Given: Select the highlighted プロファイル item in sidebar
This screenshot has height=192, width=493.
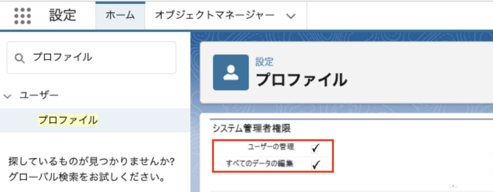Looking at the screenshot, I should click(x=68, y=120).
